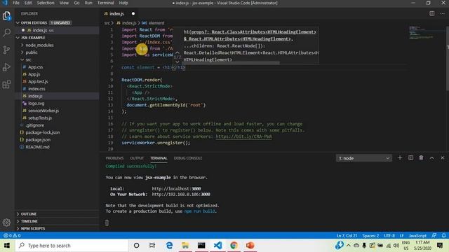Open PowerPoint from taskbar
This screenshot has width=449, height=252.
pyautogui.click(x=250, y=246)
